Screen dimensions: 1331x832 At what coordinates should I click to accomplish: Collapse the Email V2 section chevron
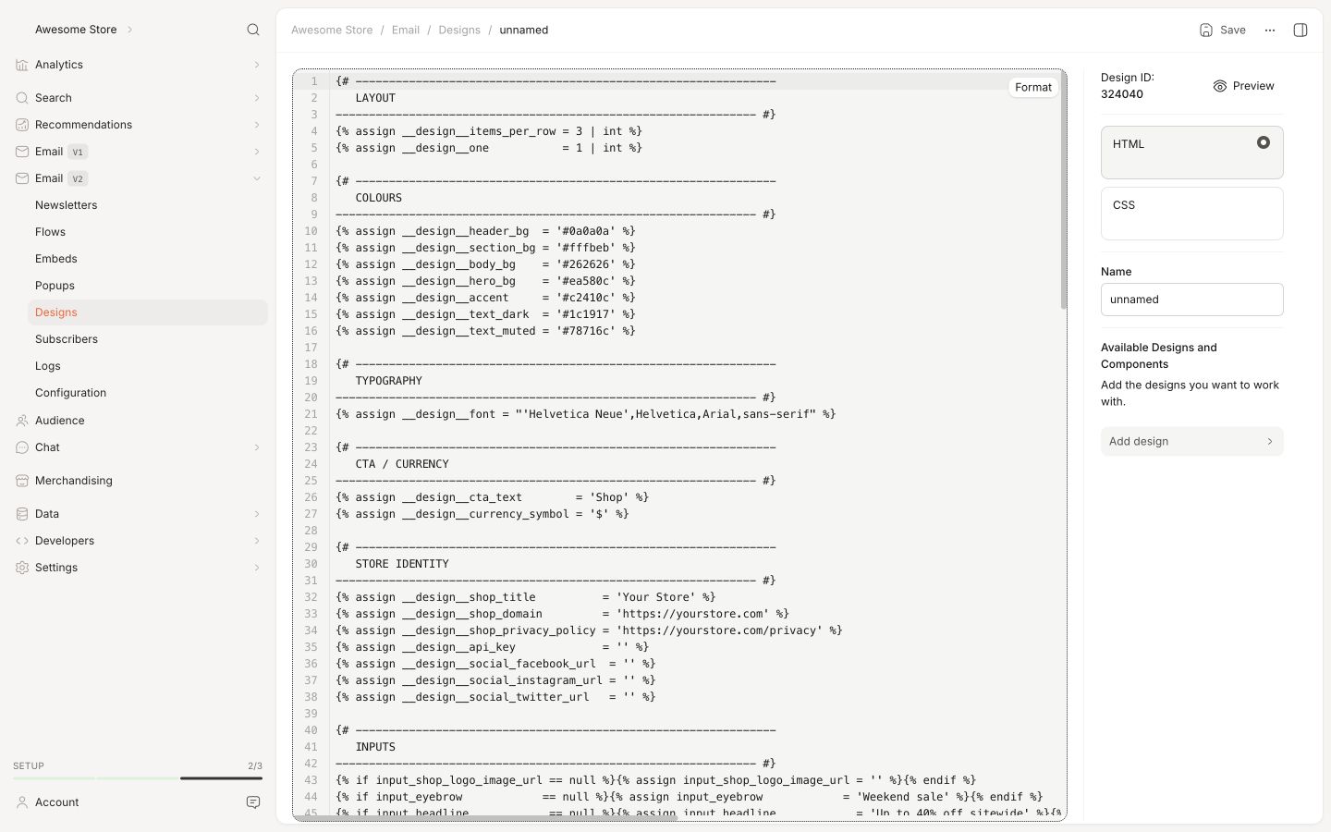coord(257,178)
